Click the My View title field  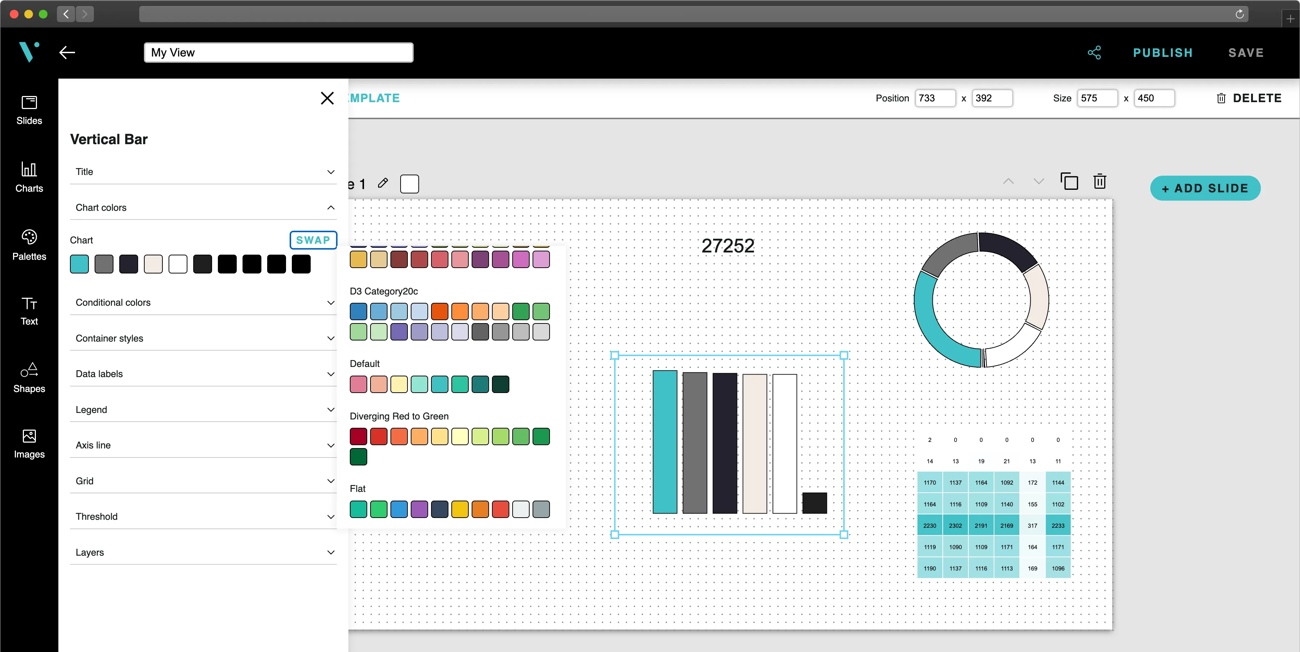pyautogui.click(x=278, y=53)
